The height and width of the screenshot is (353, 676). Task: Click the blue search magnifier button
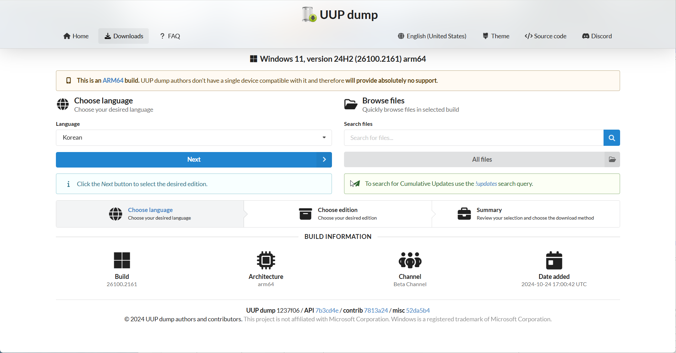[x=612, y=138]
